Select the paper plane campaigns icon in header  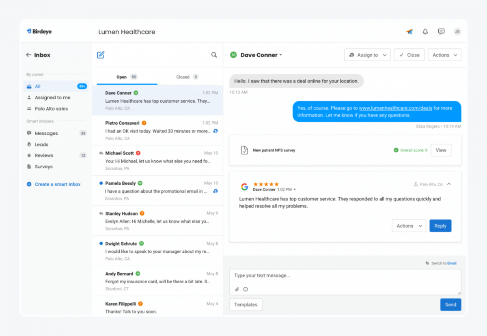pyautogui.click(x=409, y=31)
